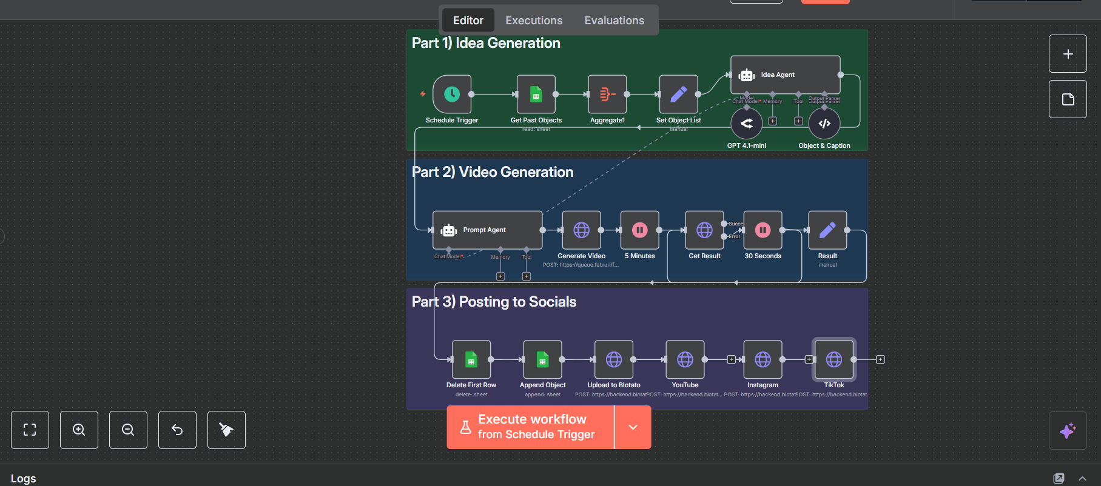Insert node between YouTube and Instagram

coord(732,359)
